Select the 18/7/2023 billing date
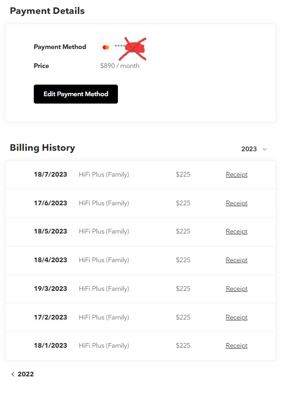 pos(50,174)
